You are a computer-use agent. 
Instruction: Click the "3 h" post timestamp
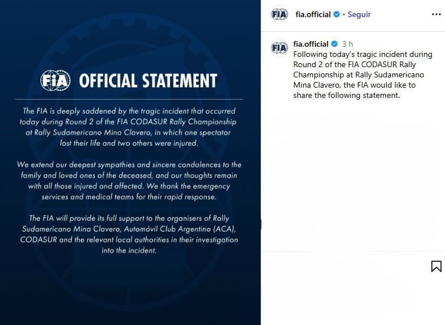[347, 44]
